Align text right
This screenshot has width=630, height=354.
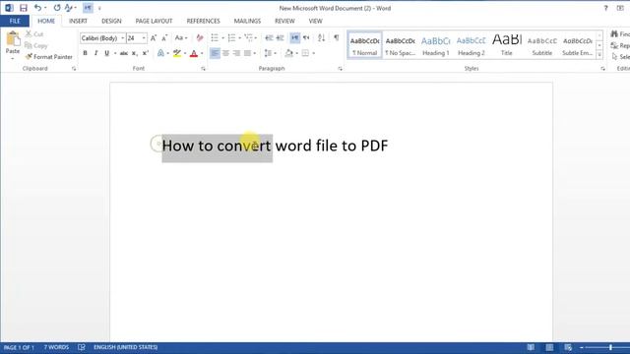point(236,53)
